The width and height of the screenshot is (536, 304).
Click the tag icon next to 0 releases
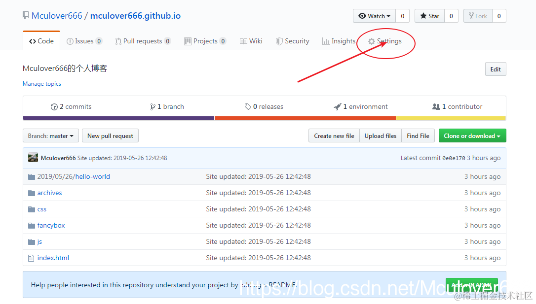click(248, 107)
